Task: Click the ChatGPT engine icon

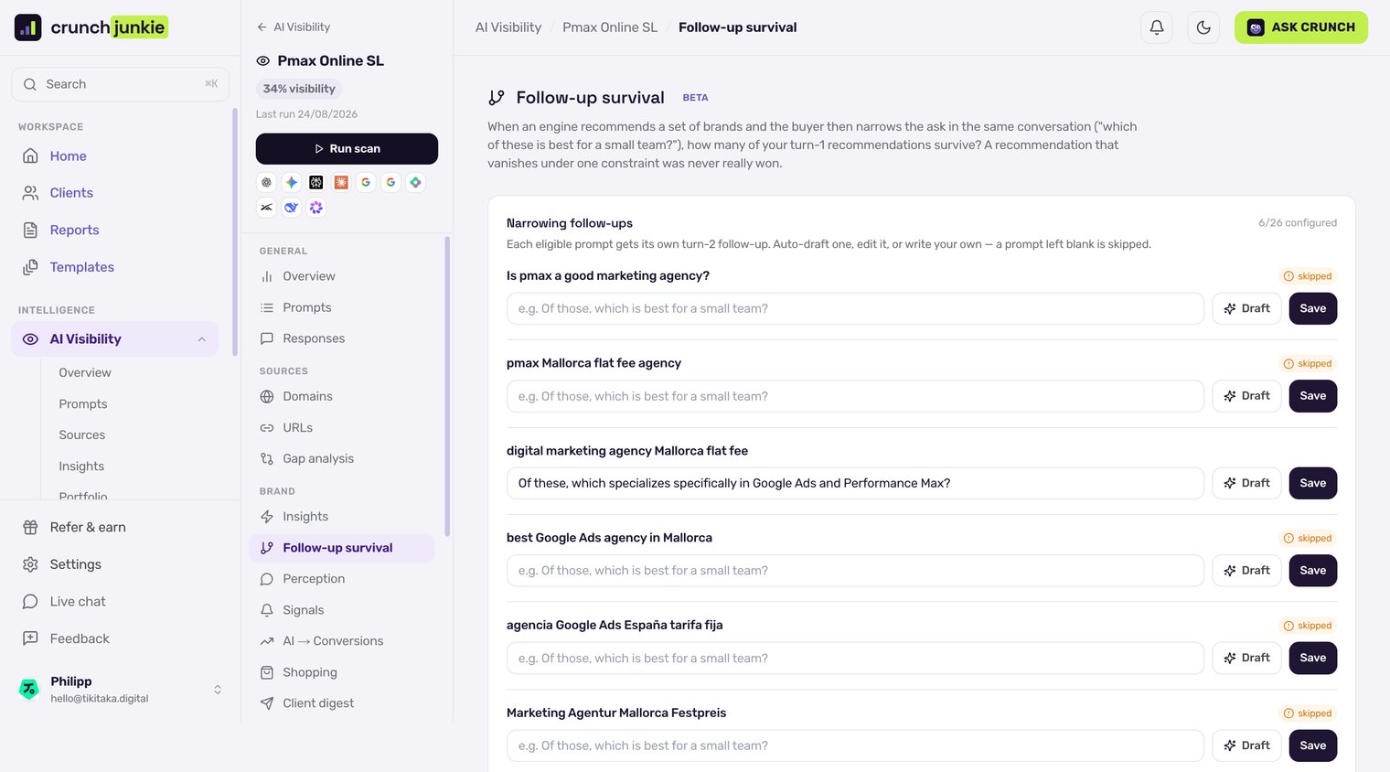Action: point(266,182)
